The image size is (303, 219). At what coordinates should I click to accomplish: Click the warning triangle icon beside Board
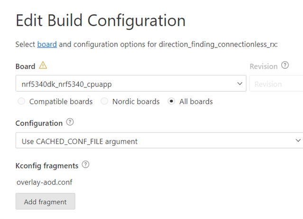[x=43, y=65]
